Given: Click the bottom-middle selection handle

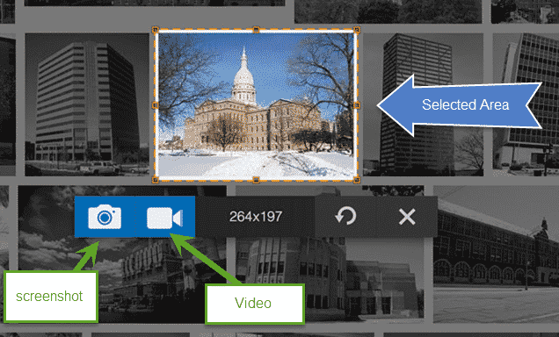Looking at the screenshot, I should tap(256, 180).
